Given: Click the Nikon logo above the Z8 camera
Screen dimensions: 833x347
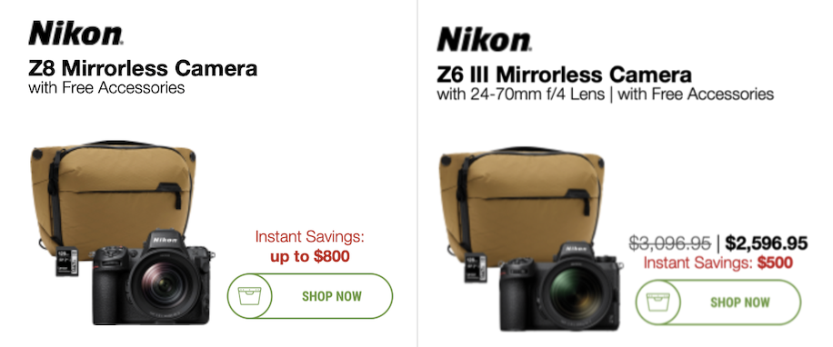Looking at the screenshot, I should pos(76,33).
